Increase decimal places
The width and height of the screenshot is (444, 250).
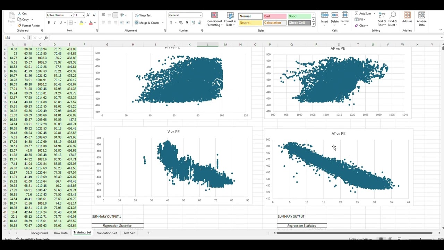[194, 23]
